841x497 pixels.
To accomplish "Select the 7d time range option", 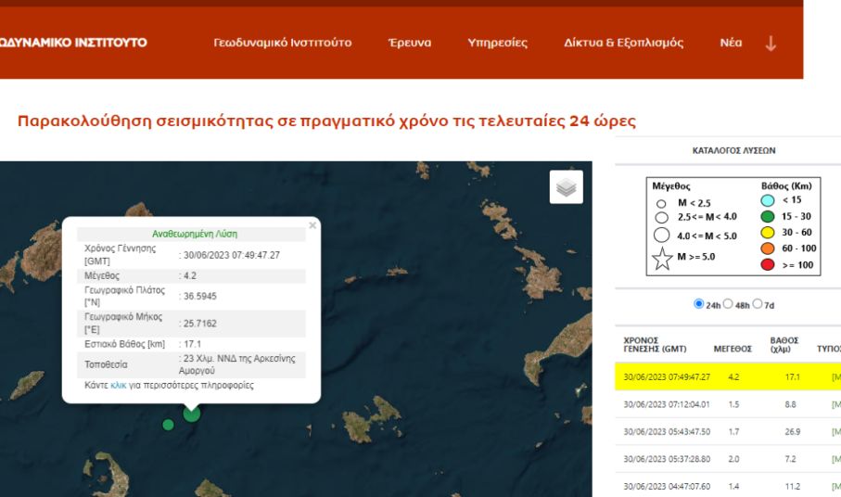I will 758,304.
